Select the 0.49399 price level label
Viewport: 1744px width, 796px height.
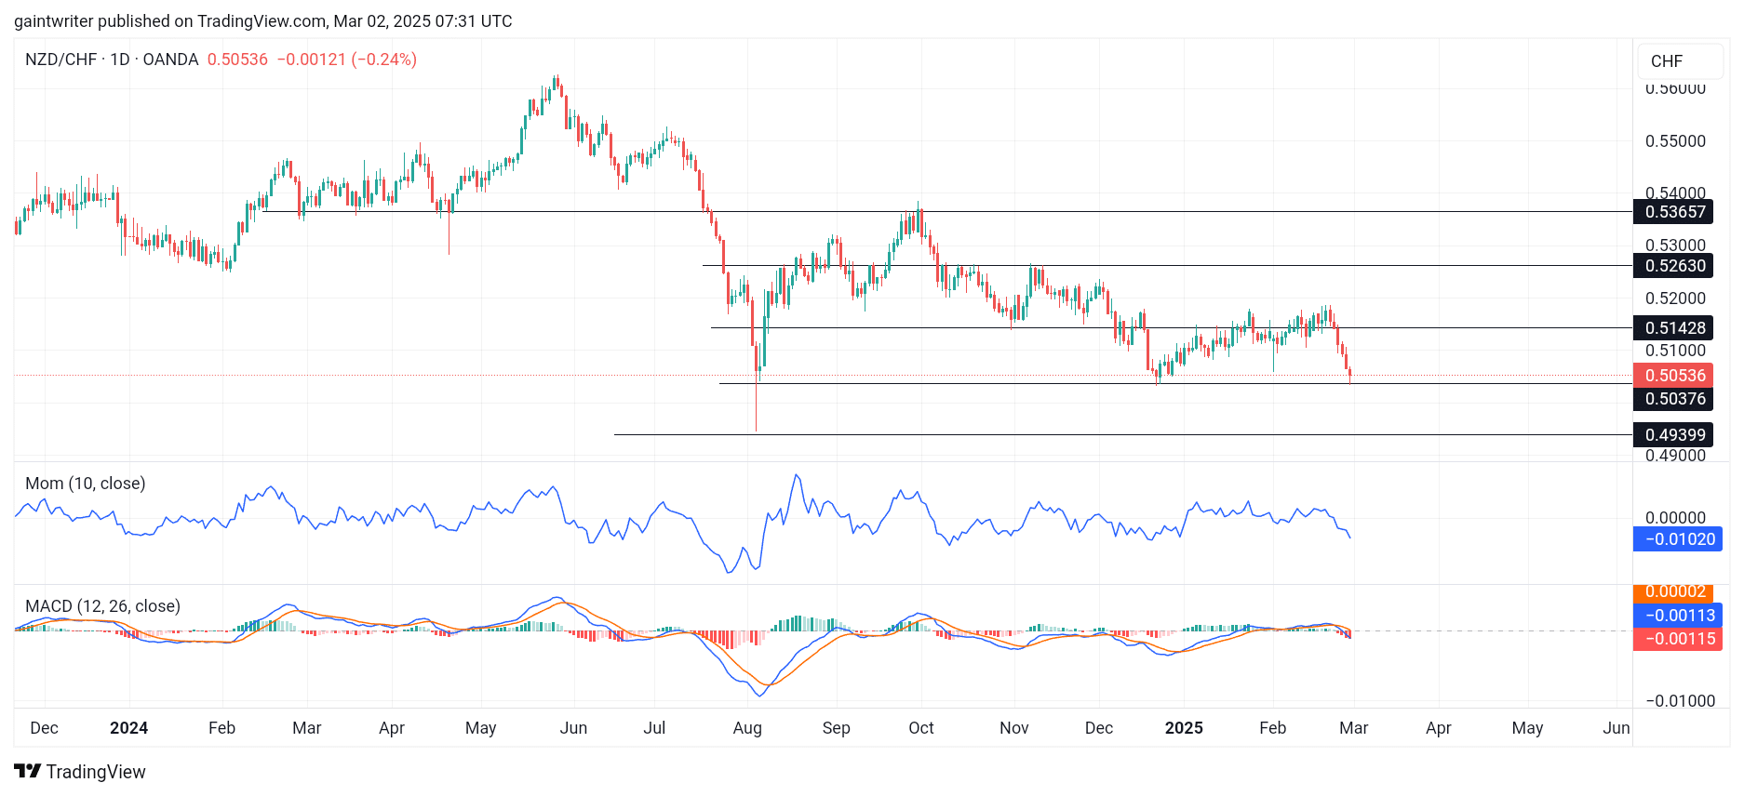coord(1673,435)
